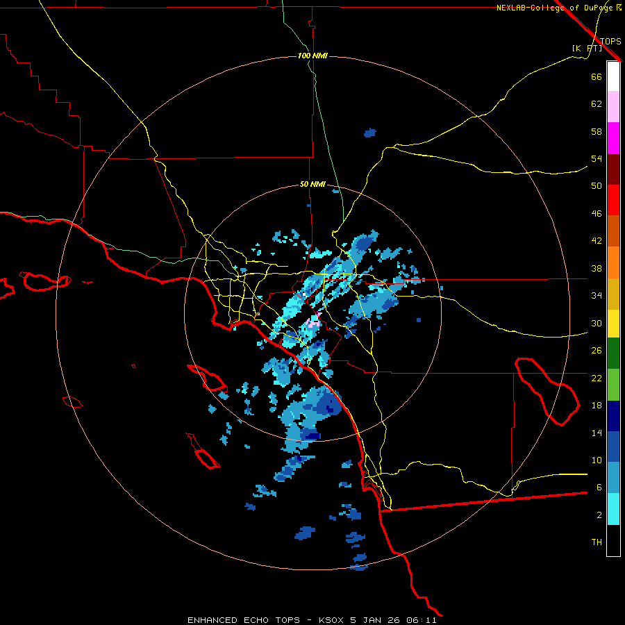Click the NEXLAB-College of DuPage credit text
Image resolution: width=625 pixels, height=625 pixels.
[559, 8]
